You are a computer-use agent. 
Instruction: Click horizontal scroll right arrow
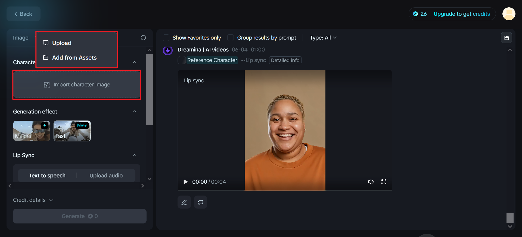coord(143,186)
